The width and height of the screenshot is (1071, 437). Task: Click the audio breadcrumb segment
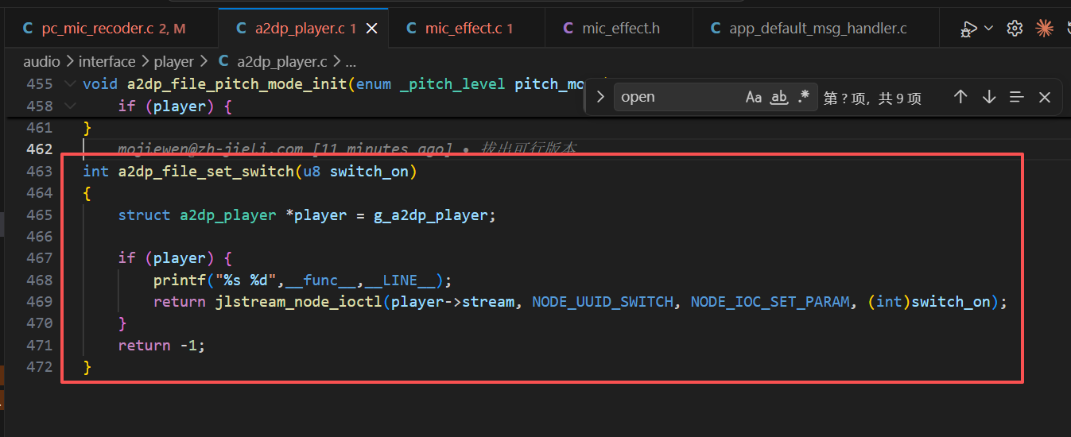click(x=41, y=61)
